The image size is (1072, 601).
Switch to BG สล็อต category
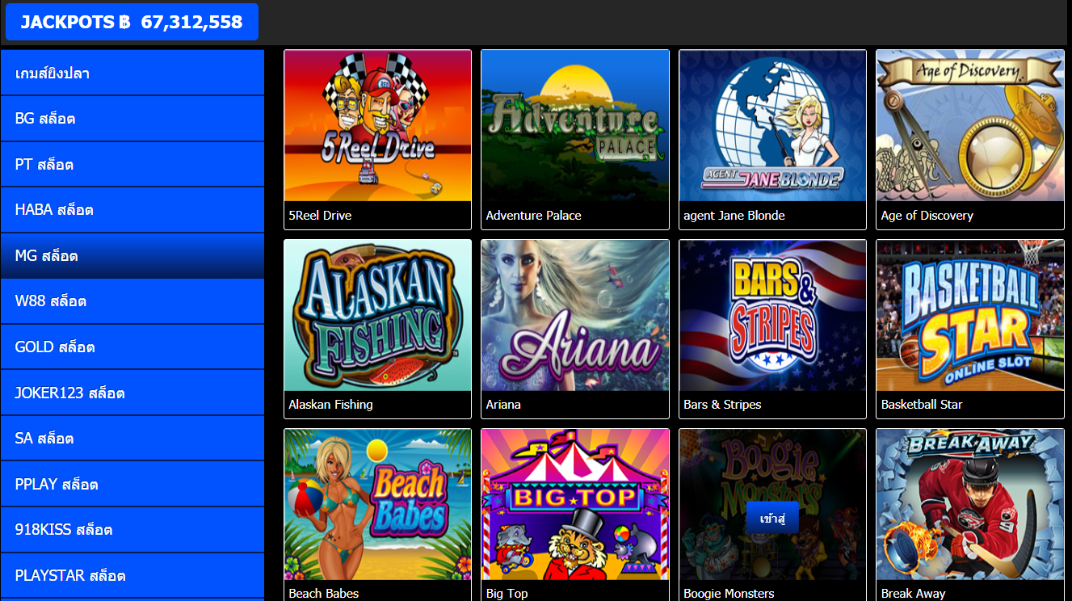[132, 119]
